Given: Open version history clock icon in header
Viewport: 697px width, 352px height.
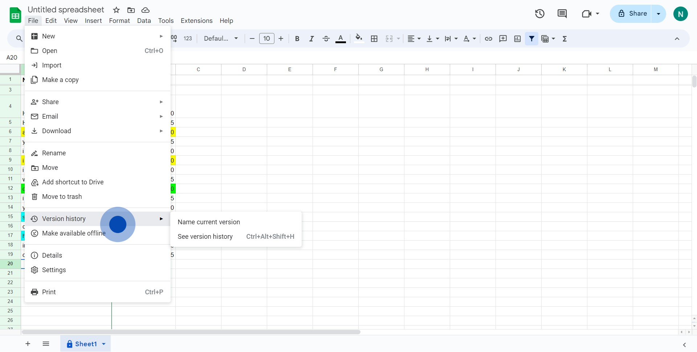Looking at the screenshot, I should (539, 14).
